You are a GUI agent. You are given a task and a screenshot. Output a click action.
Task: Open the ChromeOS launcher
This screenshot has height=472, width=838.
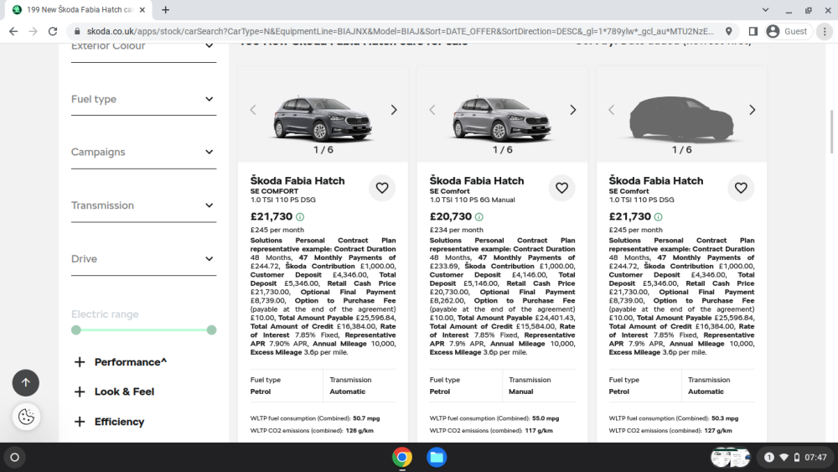(15, 457)
